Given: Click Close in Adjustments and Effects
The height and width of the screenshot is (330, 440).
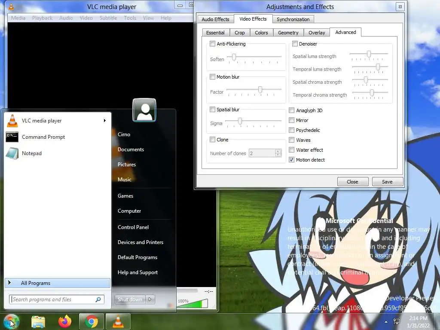Looking at the screenshot, I should pyautogui.click(x=352, y=182).
